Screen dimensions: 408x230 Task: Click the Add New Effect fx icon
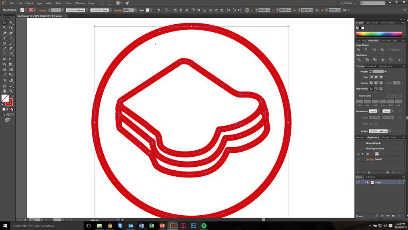point(369,172)
